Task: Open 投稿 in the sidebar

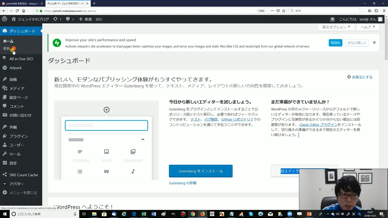Action: tap(21, 79)
